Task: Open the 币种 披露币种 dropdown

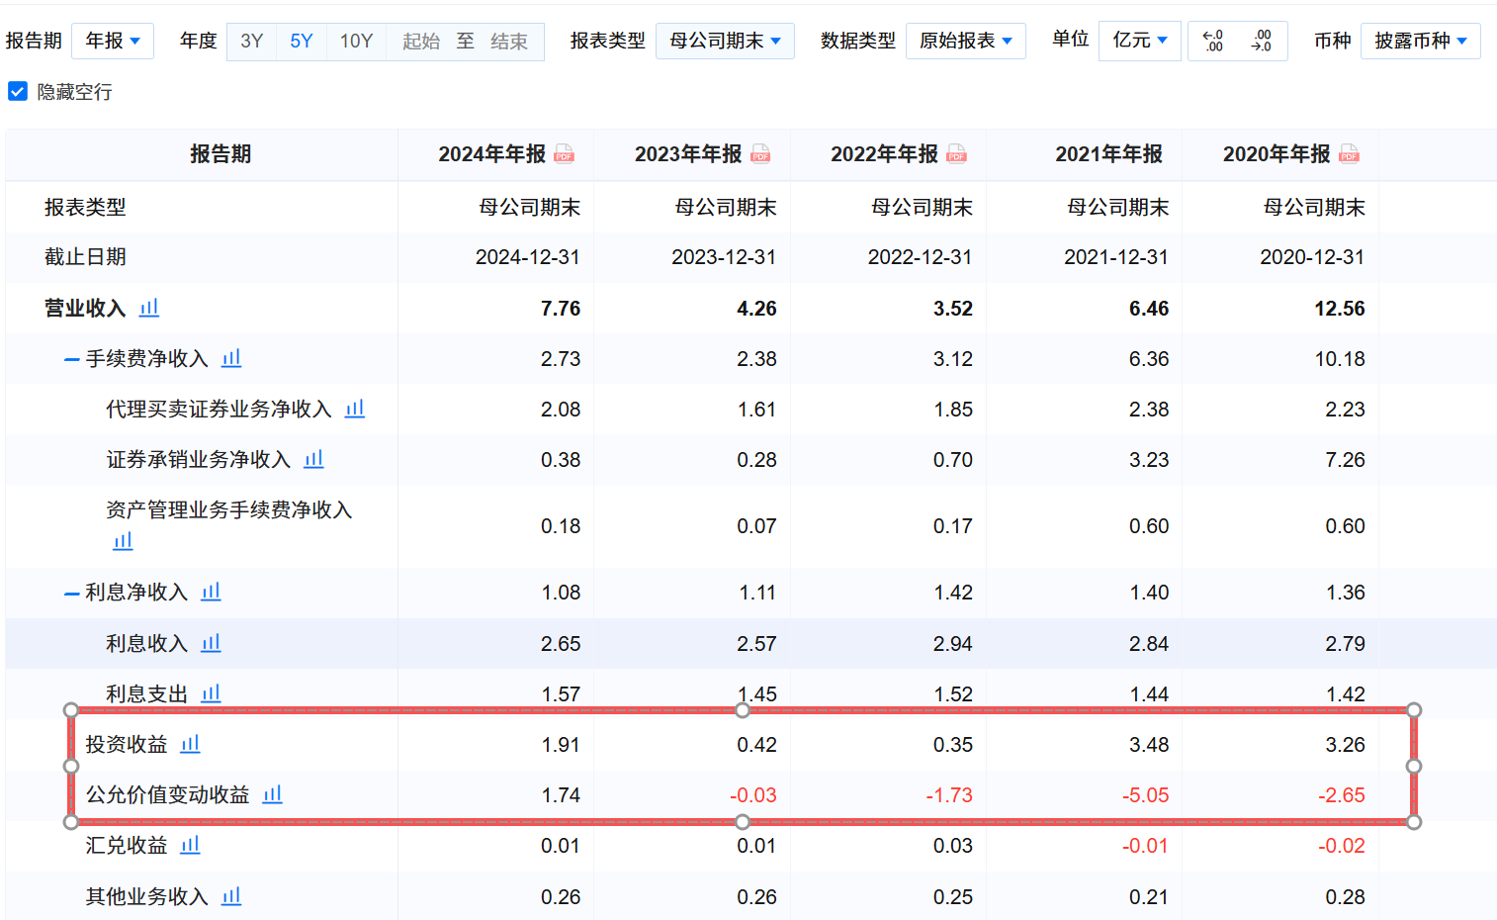Action: 1421,41
